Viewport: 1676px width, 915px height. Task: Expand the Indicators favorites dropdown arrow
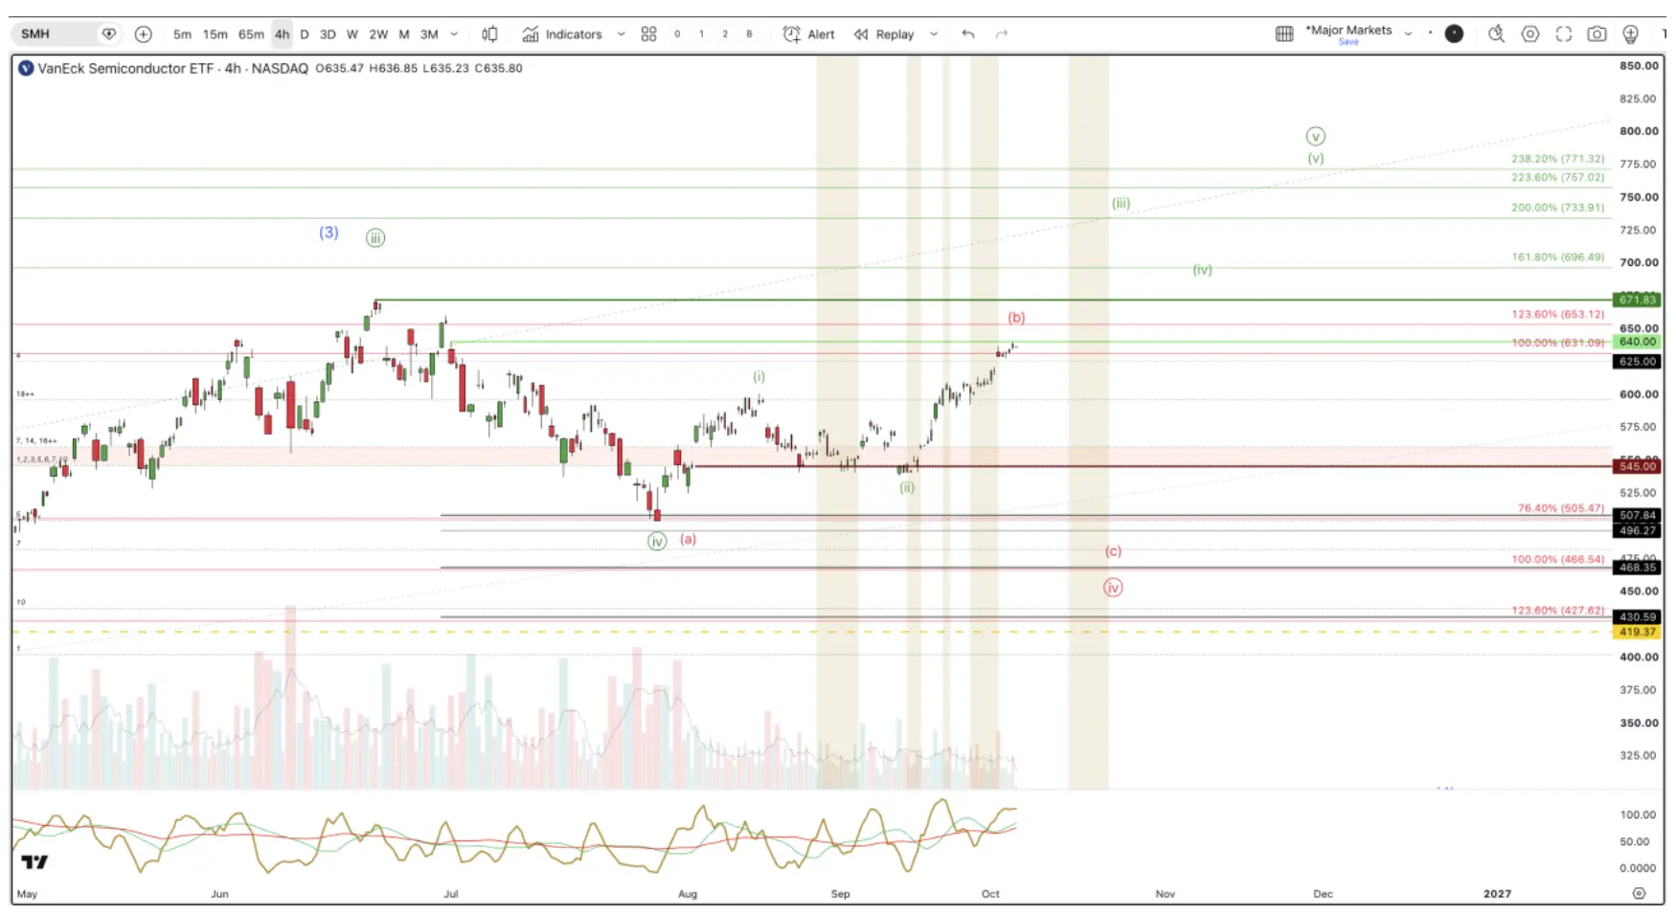point(621,34)
